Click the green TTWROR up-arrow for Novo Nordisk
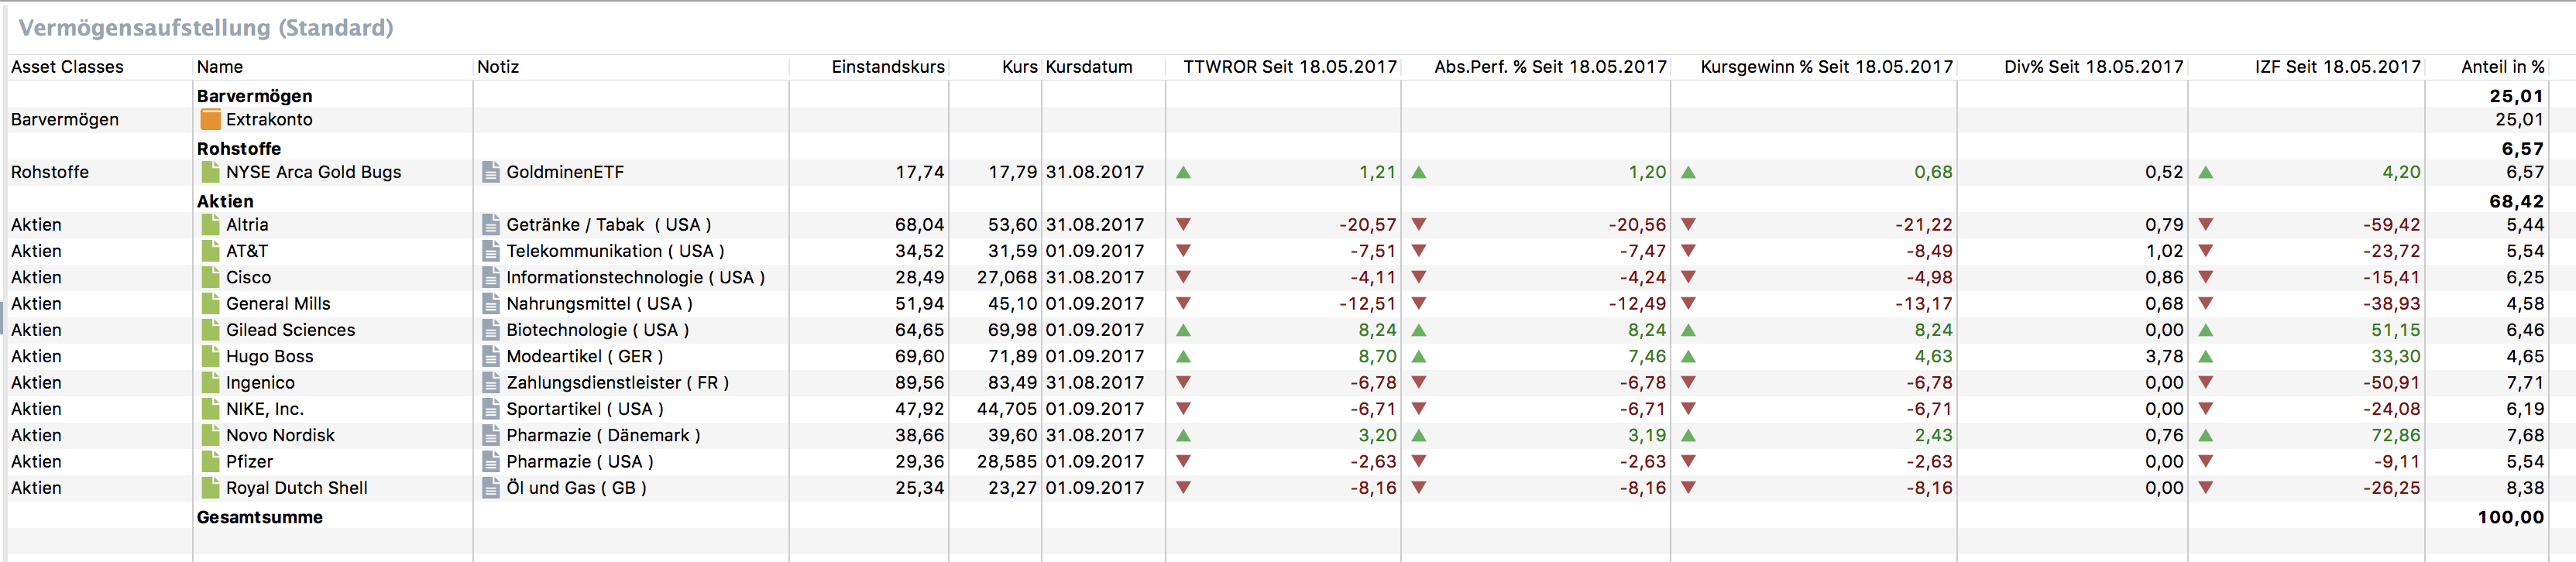The height and width of the screenshot is (562, 2576). click(x=1183, y=436)
